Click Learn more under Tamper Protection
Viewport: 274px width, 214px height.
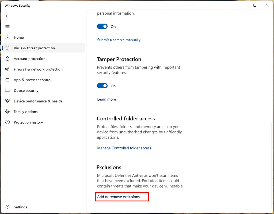point(106,99)
